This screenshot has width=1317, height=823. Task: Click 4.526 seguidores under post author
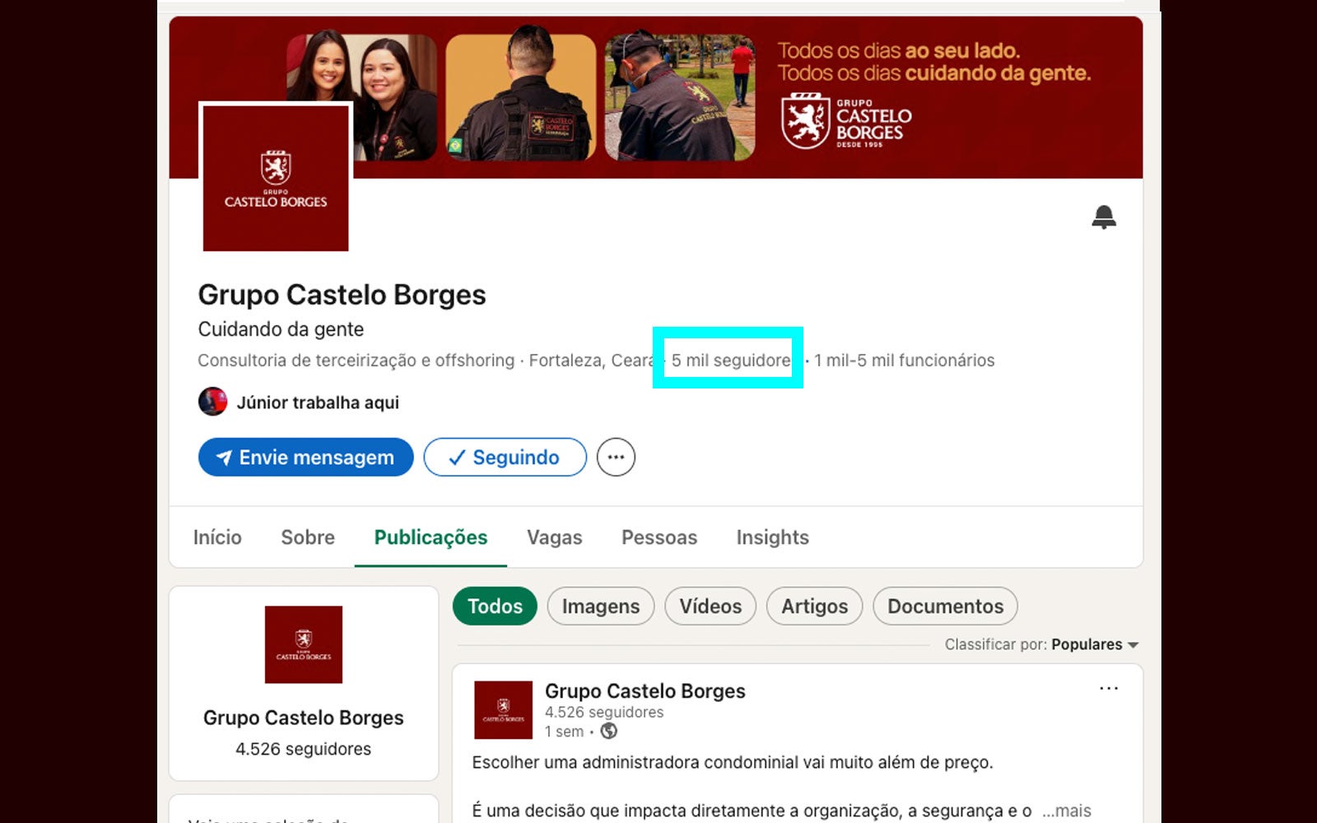point(604,712)
